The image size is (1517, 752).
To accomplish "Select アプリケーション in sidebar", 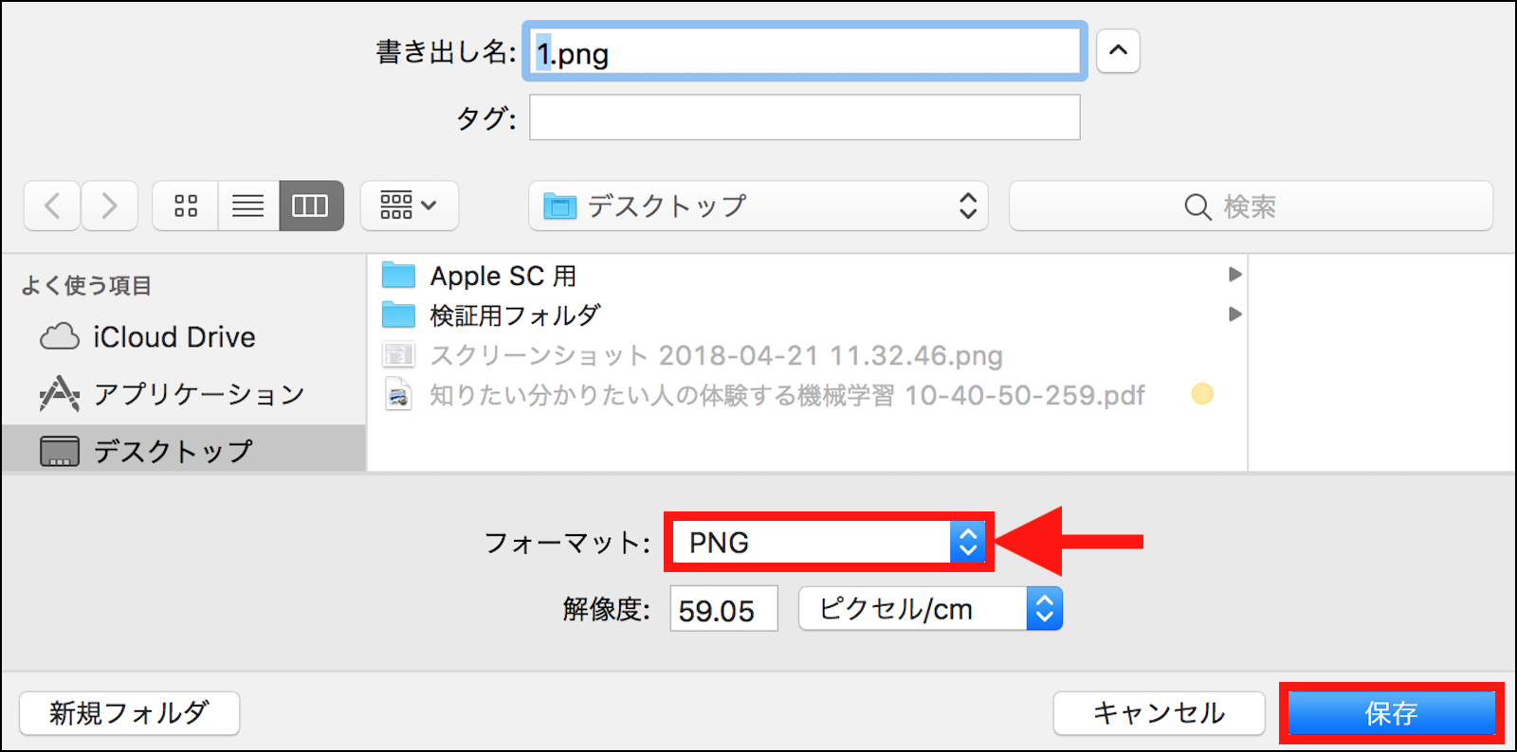I will pos(198,394).
